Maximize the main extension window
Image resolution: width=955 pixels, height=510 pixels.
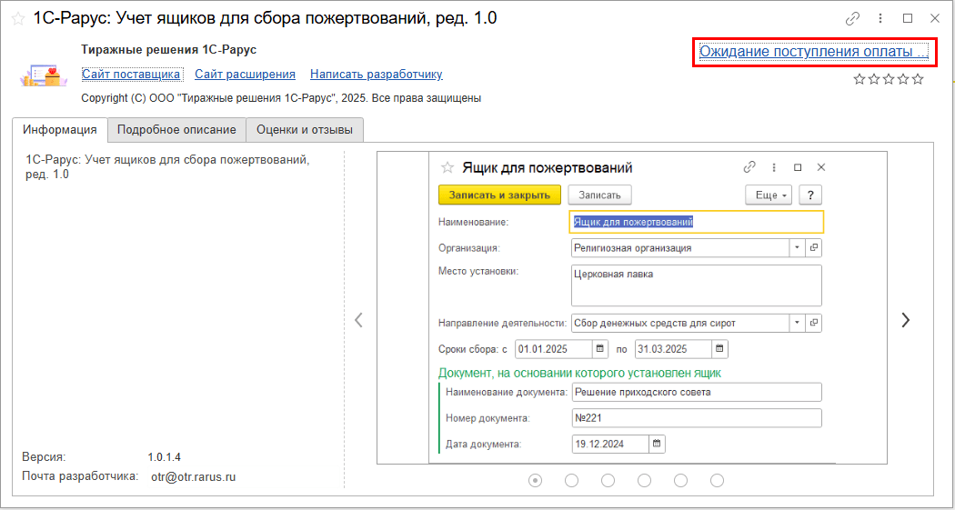click(x=908, y=18)
